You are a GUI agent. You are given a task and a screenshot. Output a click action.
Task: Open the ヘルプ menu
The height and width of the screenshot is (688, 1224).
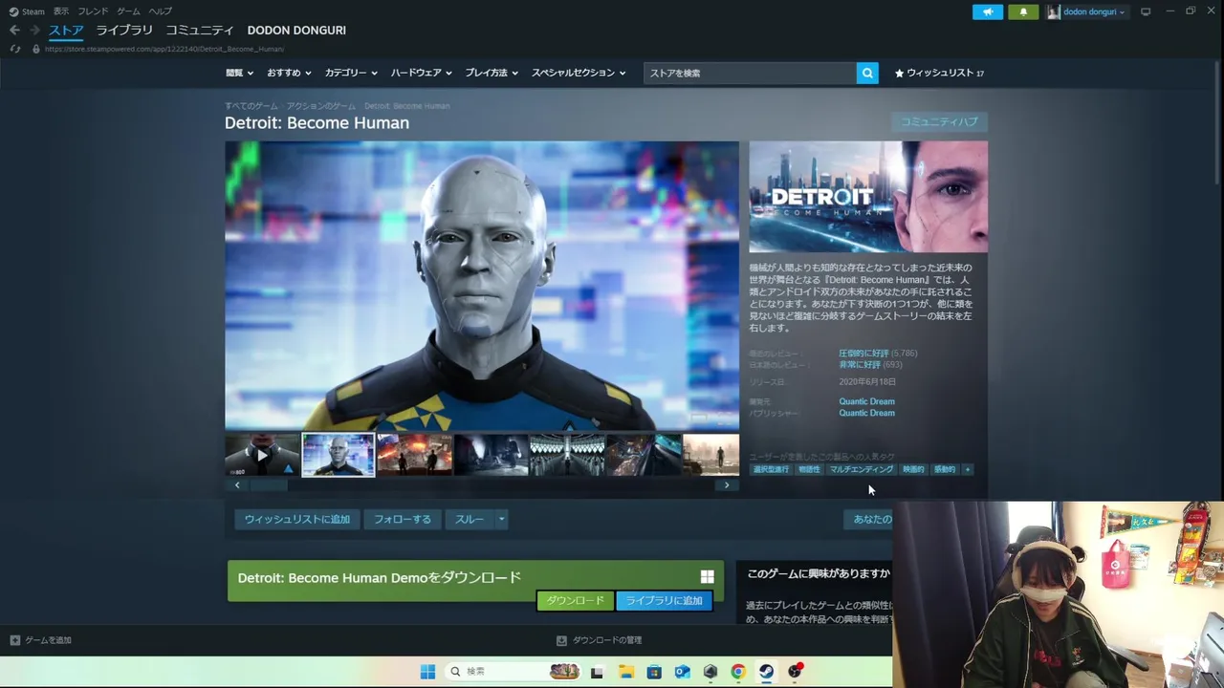click(x=160, y=11)
